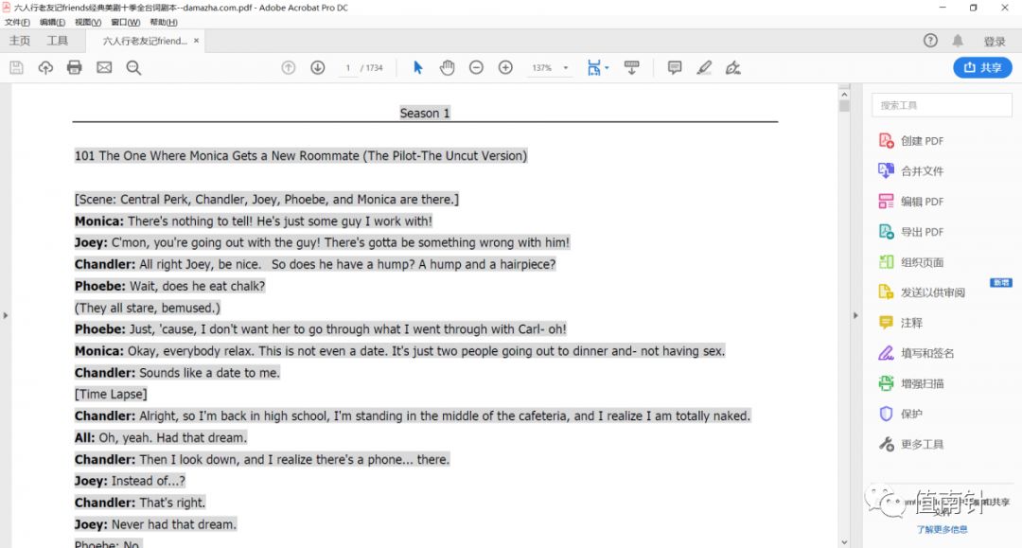Print the document with the printer icon

pos(75,68)
